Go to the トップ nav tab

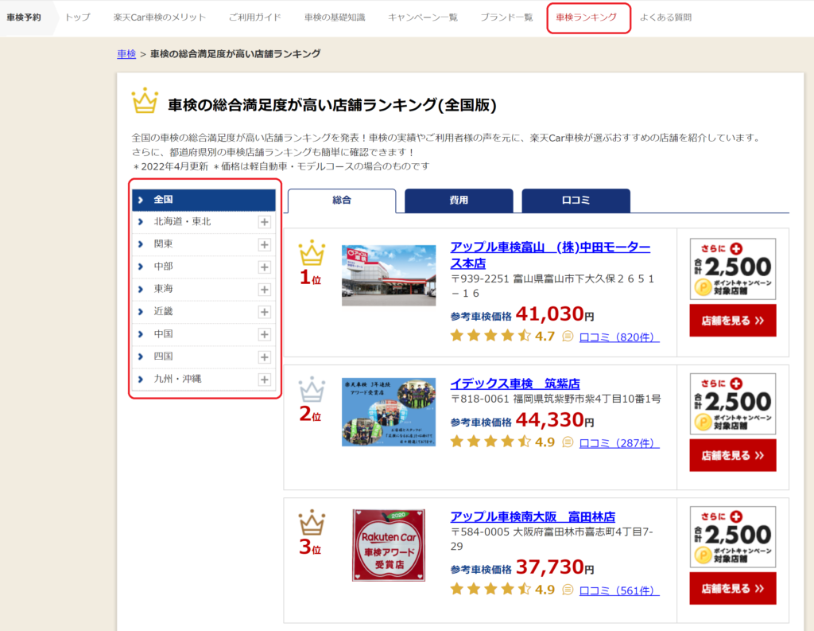(x=77, y=18)
